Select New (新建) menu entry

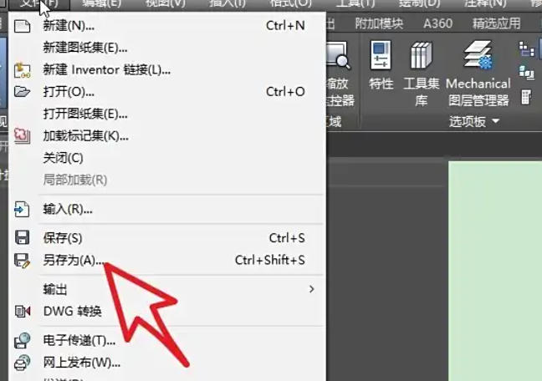pos(166,26)
